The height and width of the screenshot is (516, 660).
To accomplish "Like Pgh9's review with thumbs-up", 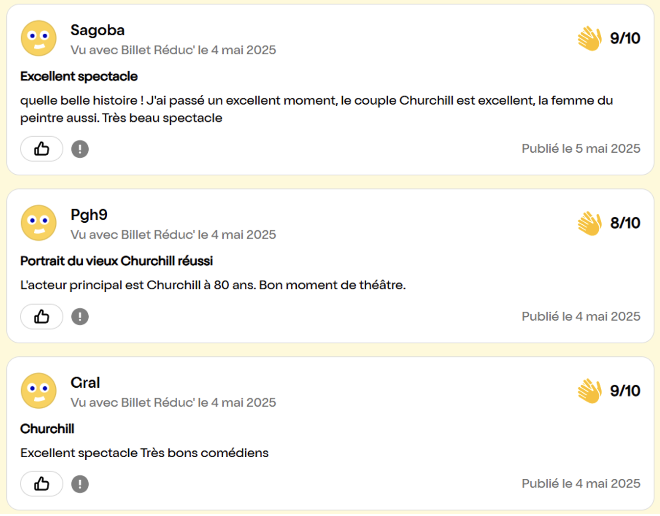I will coord(42,317).
